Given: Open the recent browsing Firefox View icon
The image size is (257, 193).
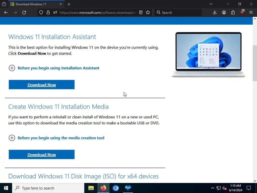Looking at the screenshot, I should pyautogui.click(x=4, y=4).
